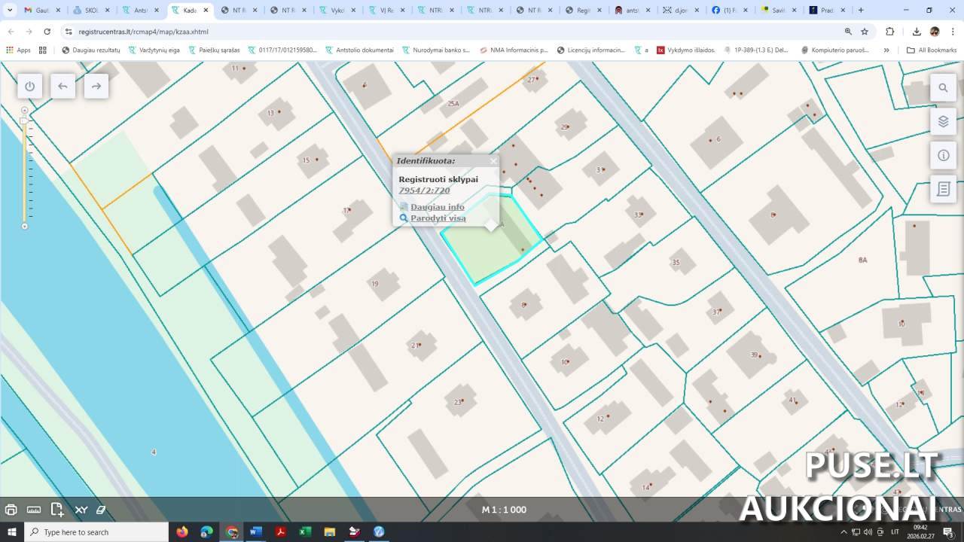Click Parodyti visą link
The image size is (964, 542).
tap(438, 218)
